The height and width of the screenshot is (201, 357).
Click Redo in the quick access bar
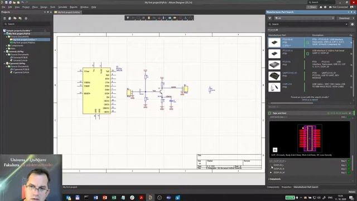coord(27,2)
